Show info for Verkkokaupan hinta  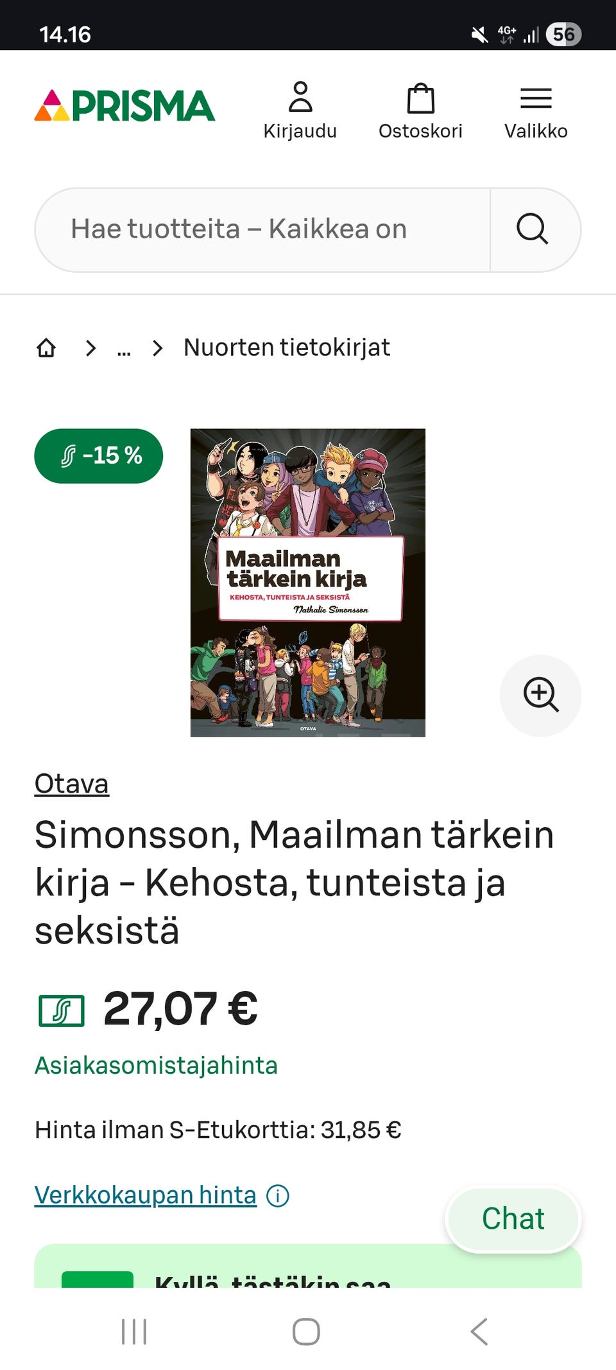click(278, 1196)
